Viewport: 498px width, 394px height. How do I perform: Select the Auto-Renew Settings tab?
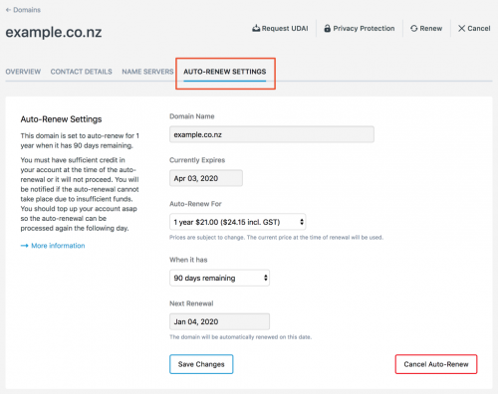click(x=225, y=72)
